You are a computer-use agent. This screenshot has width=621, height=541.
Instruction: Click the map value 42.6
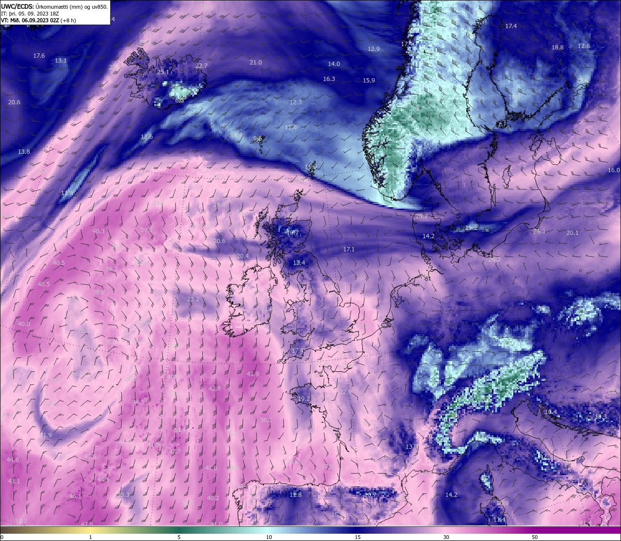point(87,525)
